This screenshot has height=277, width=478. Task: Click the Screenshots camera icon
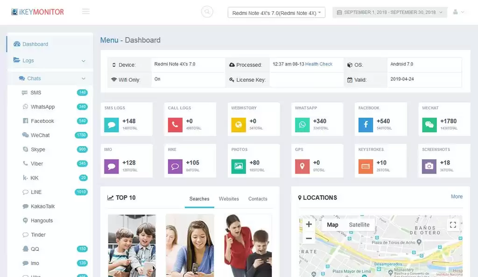(429, 167)
